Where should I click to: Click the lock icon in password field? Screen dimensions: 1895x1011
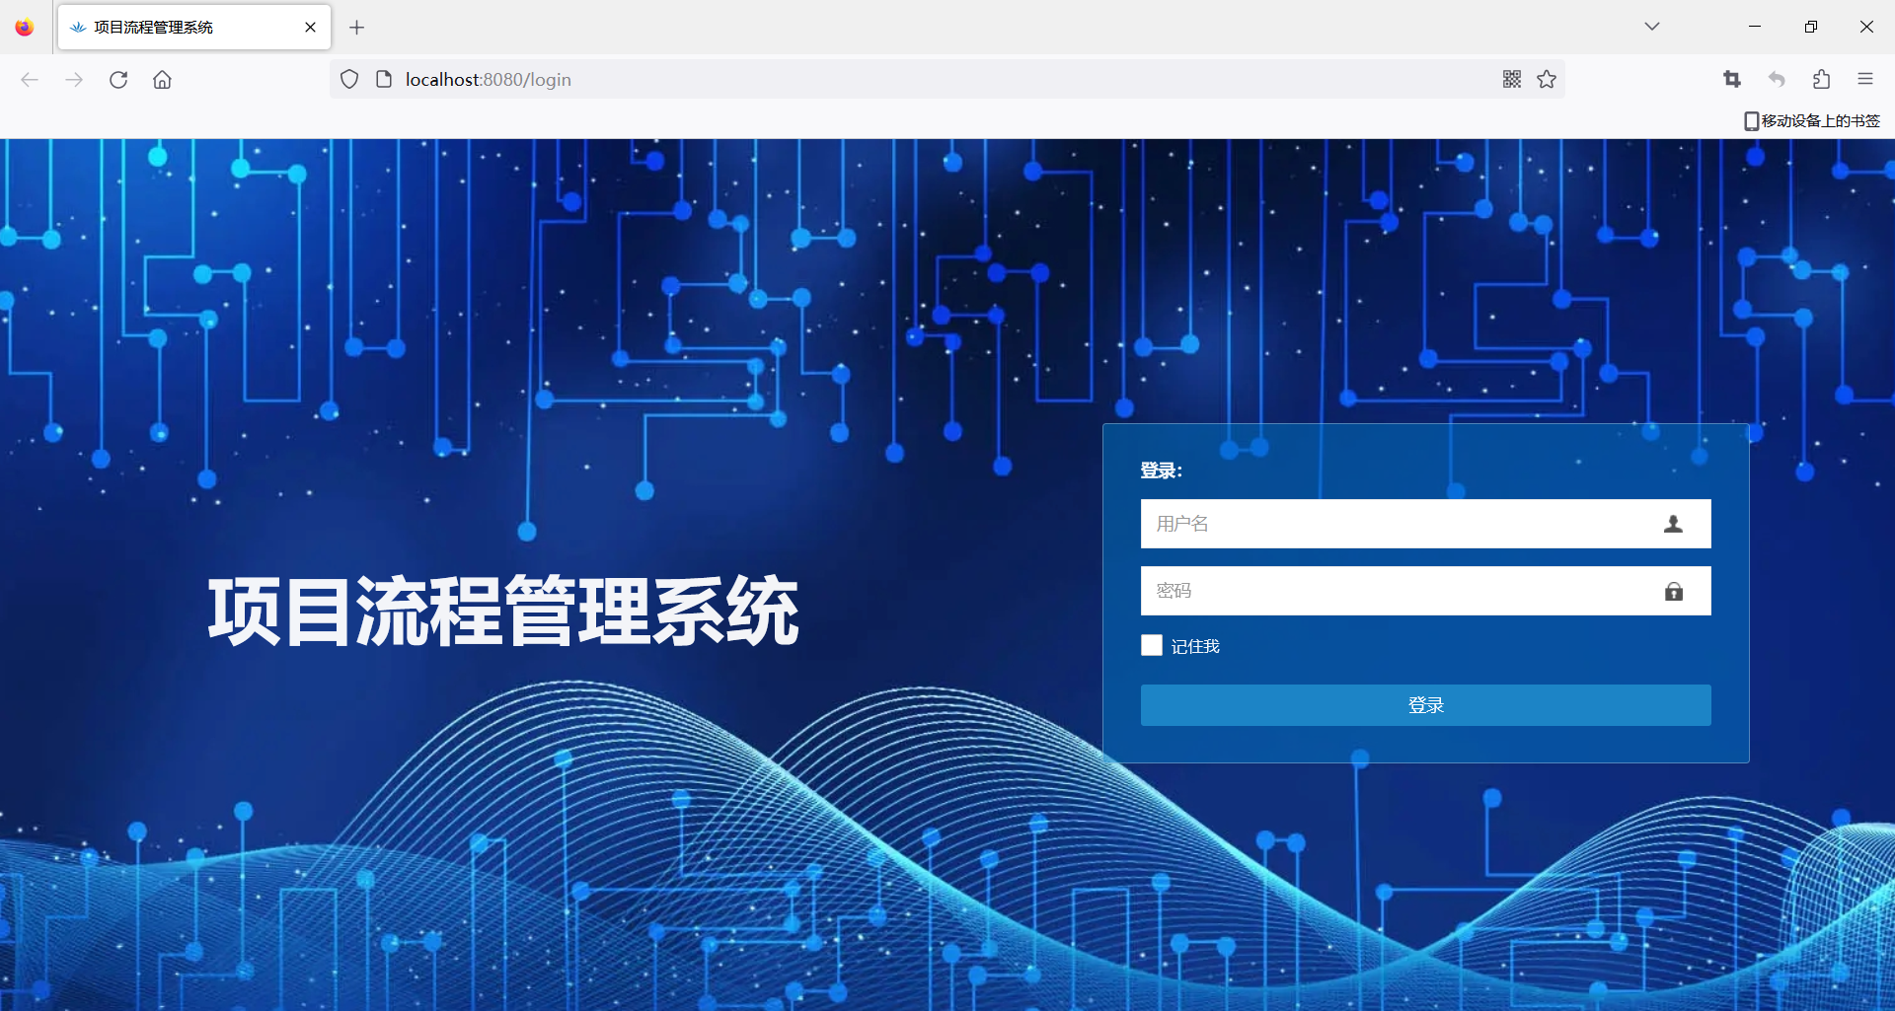1674,591
